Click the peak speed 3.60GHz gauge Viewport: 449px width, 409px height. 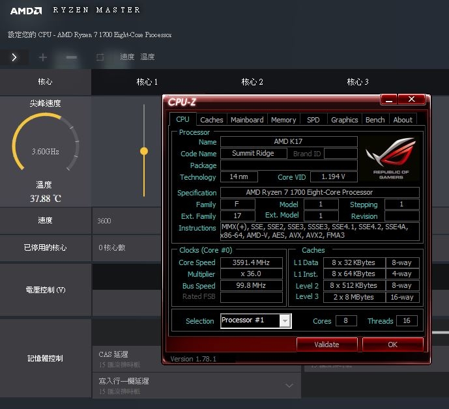[x=45, y=142]
